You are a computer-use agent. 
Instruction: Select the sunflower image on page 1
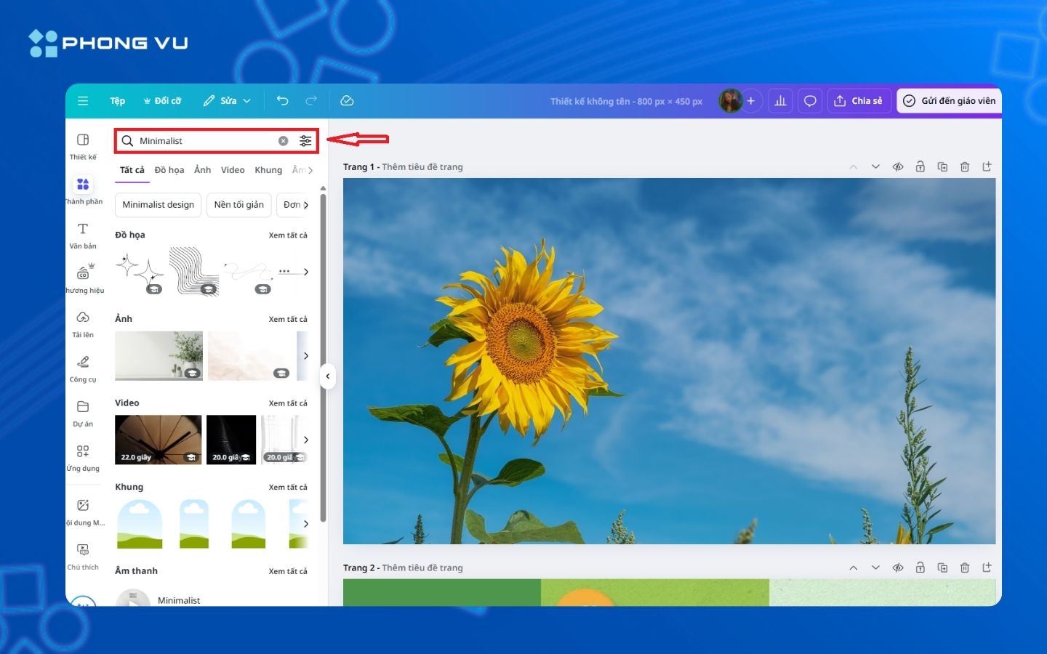point(669,361)
